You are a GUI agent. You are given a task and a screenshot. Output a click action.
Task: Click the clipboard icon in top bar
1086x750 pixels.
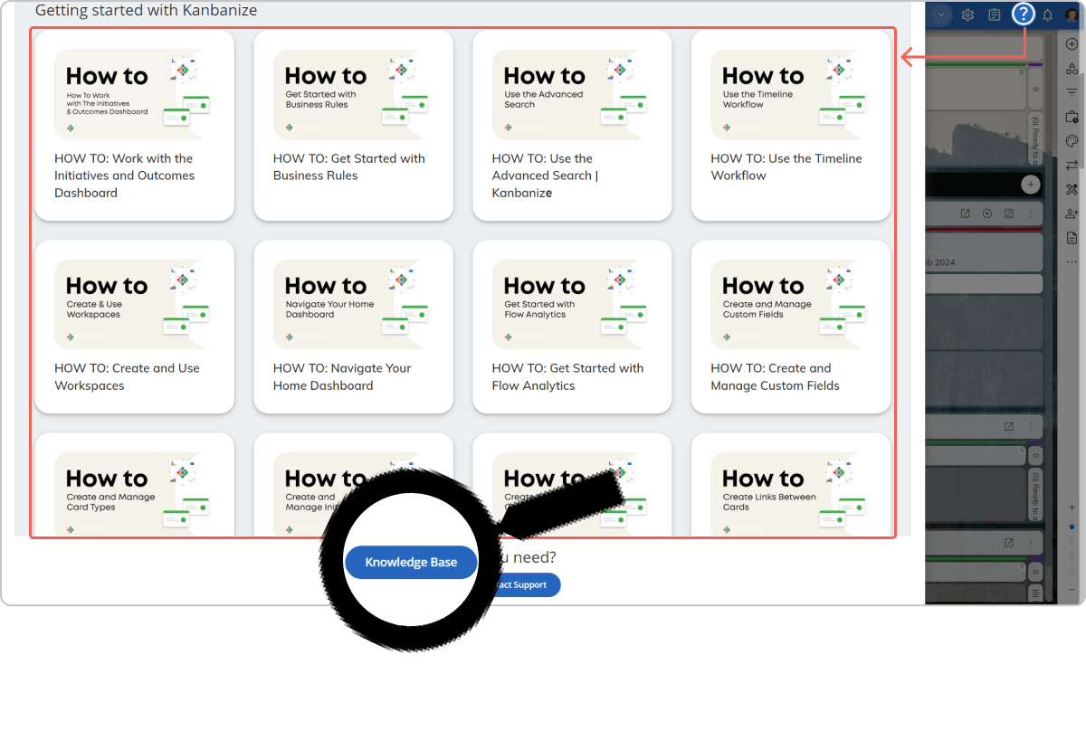pos(994,15)
